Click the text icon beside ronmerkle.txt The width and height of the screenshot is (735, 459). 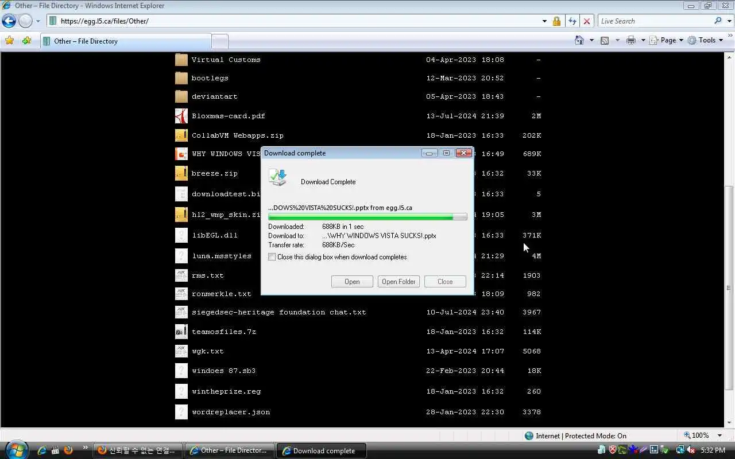tap(181, 294)
